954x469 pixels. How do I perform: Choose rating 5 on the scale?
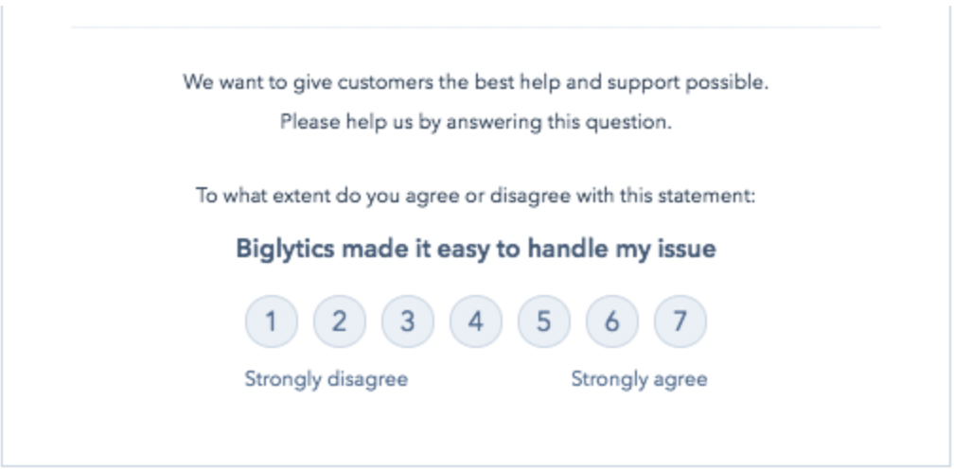544,321
